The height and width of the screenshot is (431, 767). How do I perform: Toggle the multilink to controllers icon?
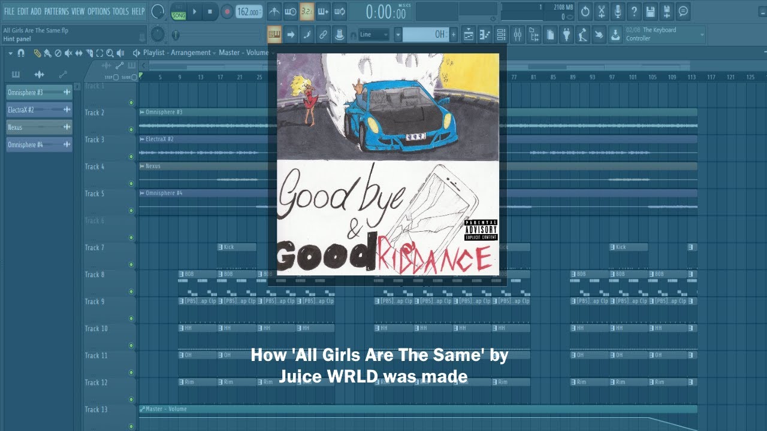(x=323, y=35)
